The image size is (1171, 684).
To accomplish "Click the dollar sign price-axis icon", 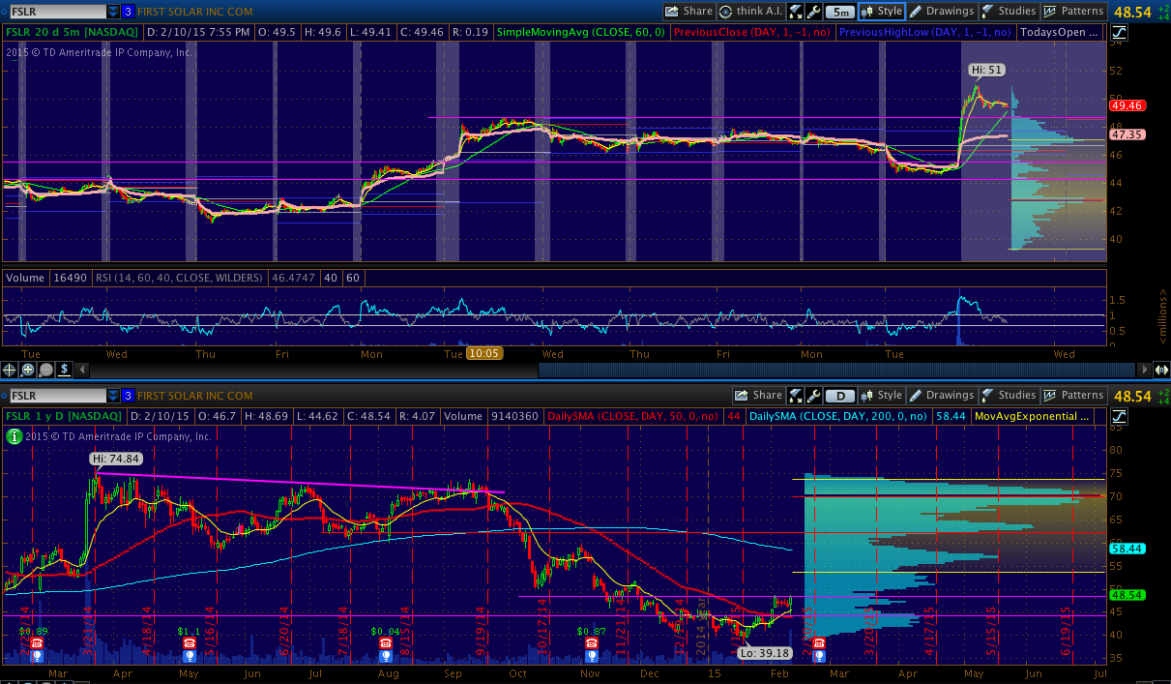I will pyautogui.click(x=64, y=369).
